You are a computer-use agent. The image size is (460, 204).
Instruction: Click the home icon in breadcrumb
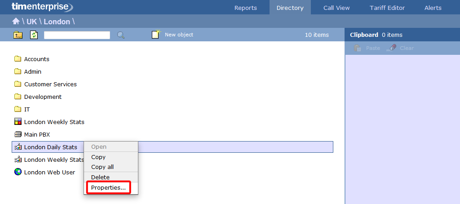tap(16, 21)
